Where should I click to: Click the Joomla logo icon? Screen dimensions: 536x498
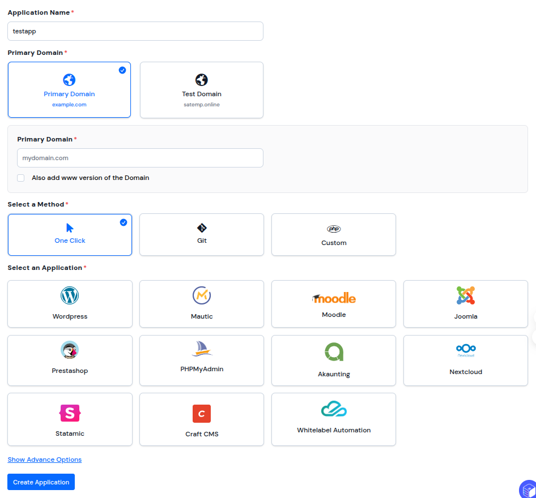click(466, 295)
